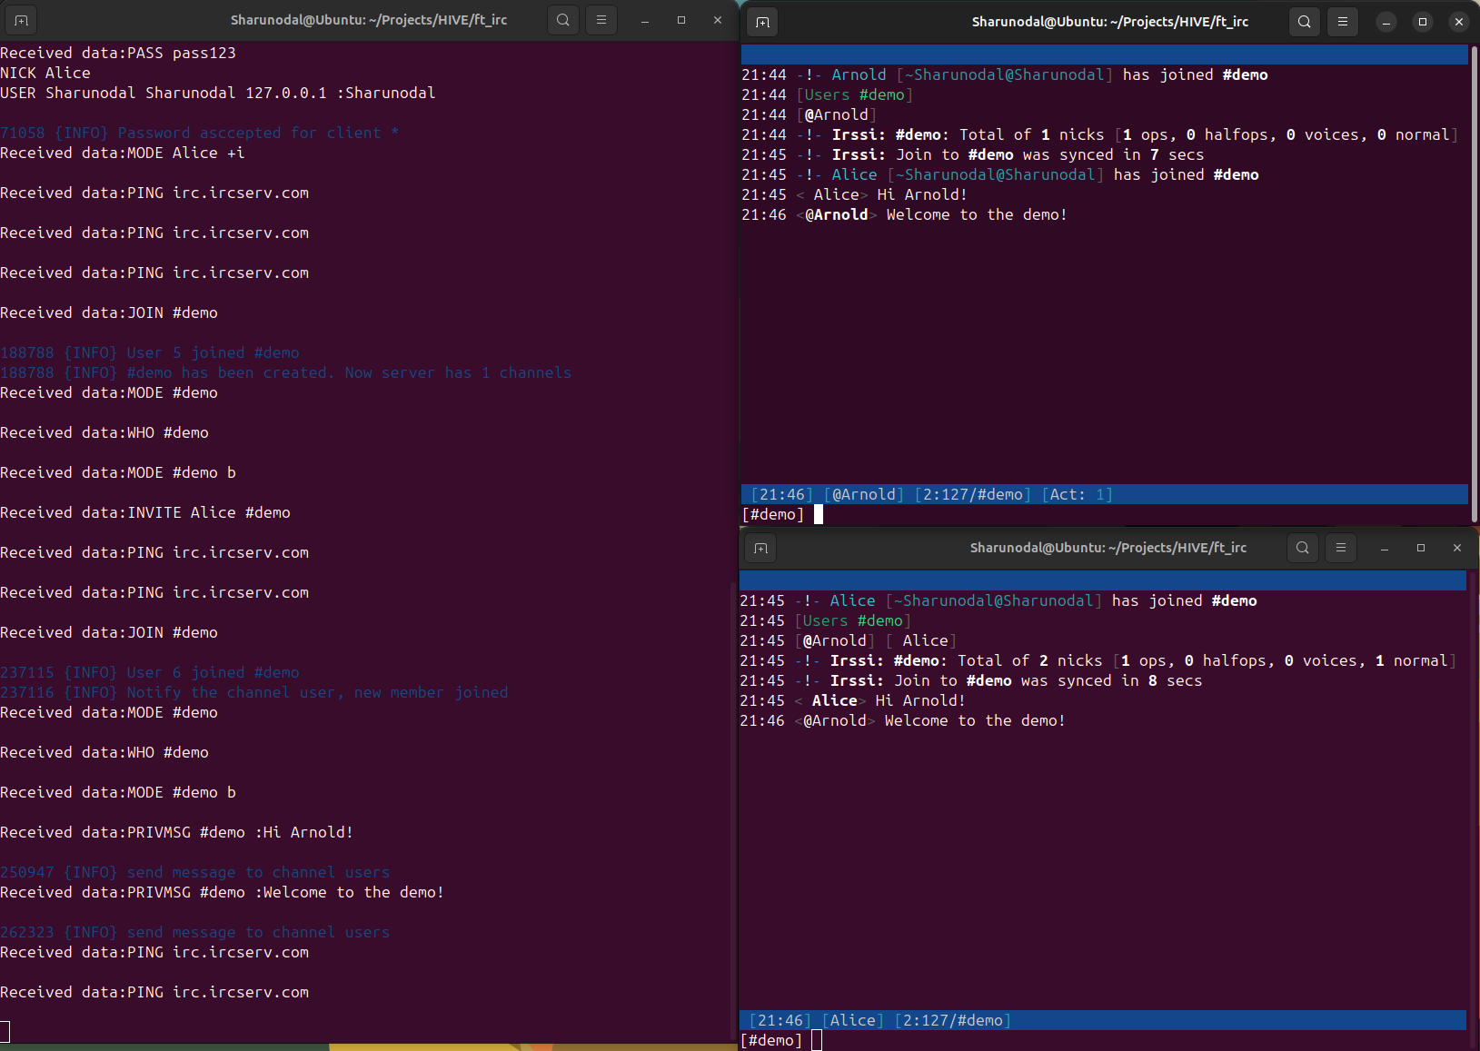The image size is (1480, 1051).
Task: Open new tab in Alice irssi terminal
Action: (761, 548)
